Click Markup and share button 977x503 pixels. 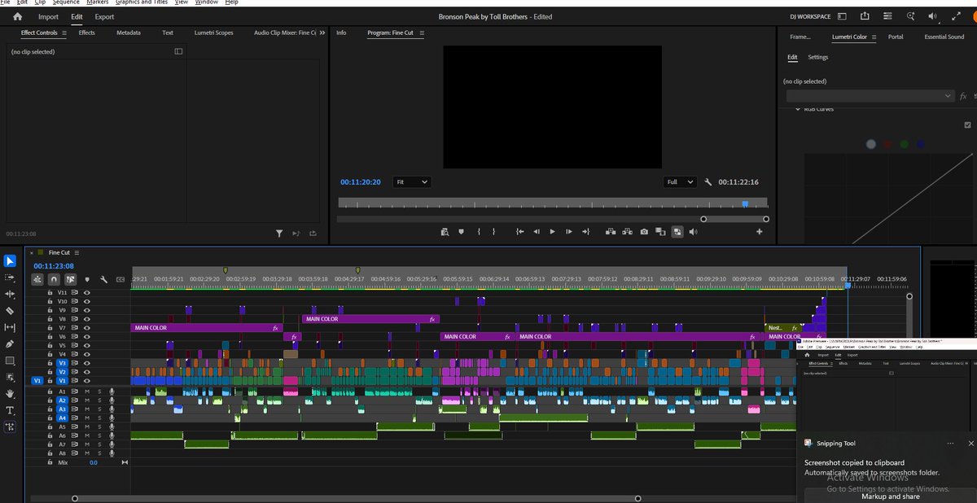(891, 496)
